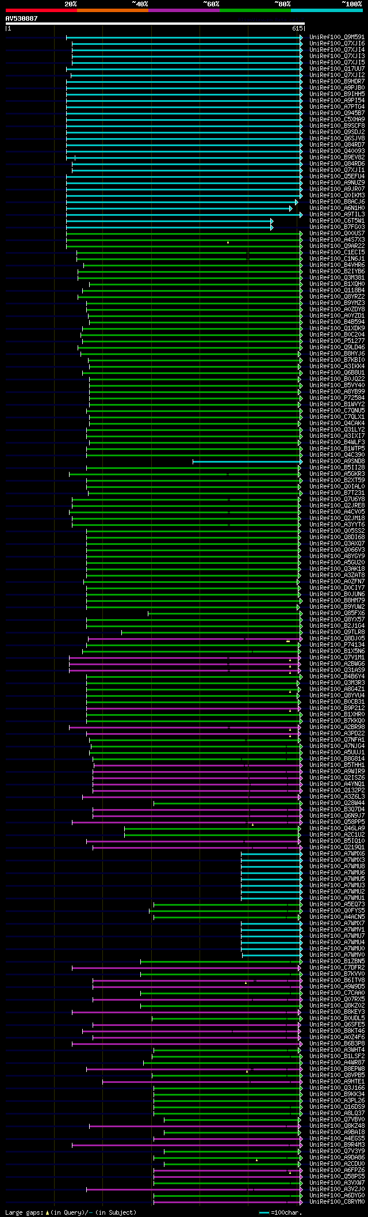
Task: Open hit UniRef100_Q7V1M1
Action: click(x=337, y=657)
